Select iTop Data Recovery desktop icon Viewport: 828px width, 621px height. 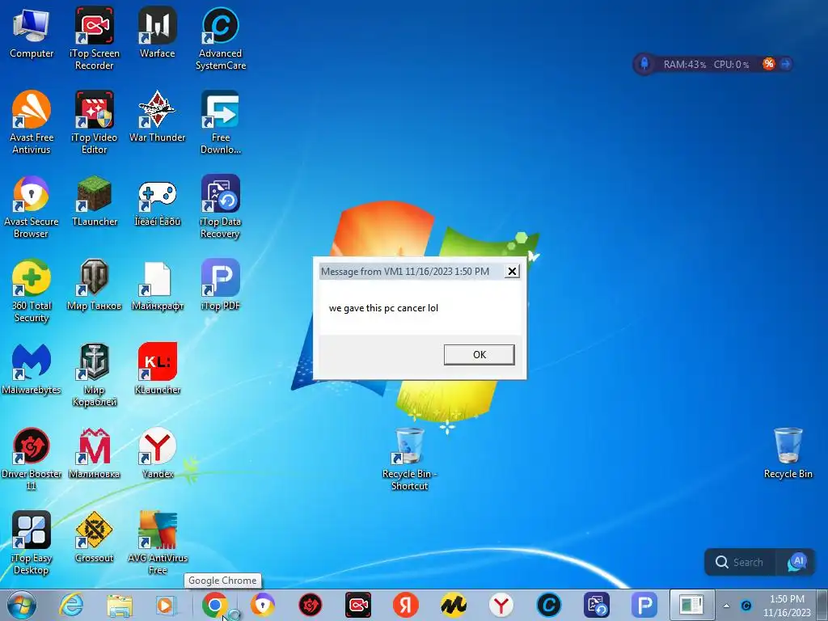221,207
